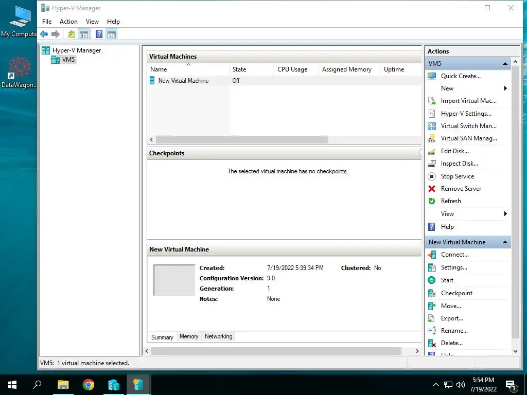
Task: Show hidden tray icons chevron
Action: [435, 385]
